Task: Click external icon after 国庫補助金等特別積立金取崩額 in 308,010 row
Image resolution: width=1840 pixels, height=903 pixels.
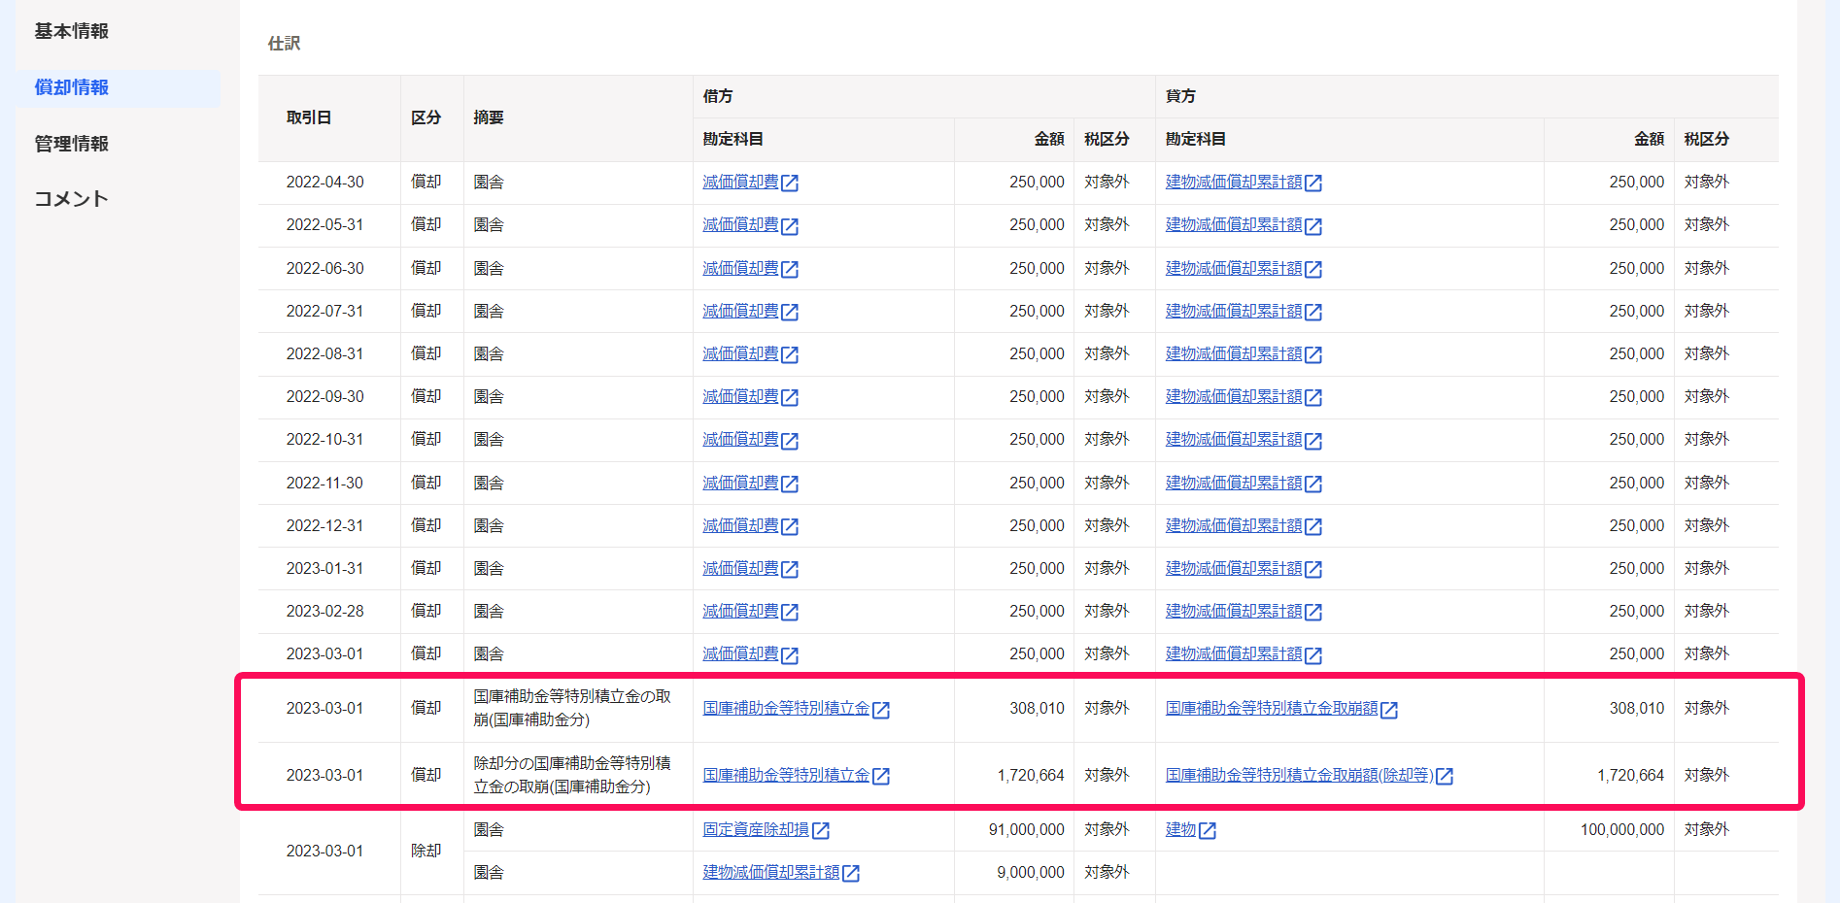Action: point(1389,710)
